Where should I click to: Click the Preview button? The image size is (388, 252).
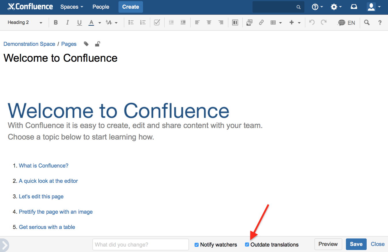(x=328, y=244)
